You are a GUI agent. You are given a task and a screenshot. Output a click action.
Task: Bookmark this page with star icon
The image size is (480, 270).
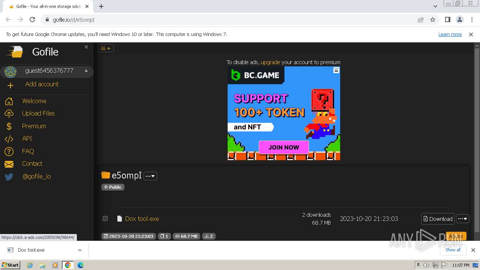433,19
